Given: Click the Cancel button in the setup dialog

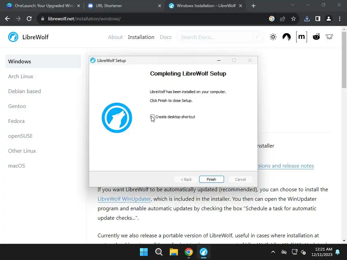Looking at the screenshot, I should click(x=240, y=179).
